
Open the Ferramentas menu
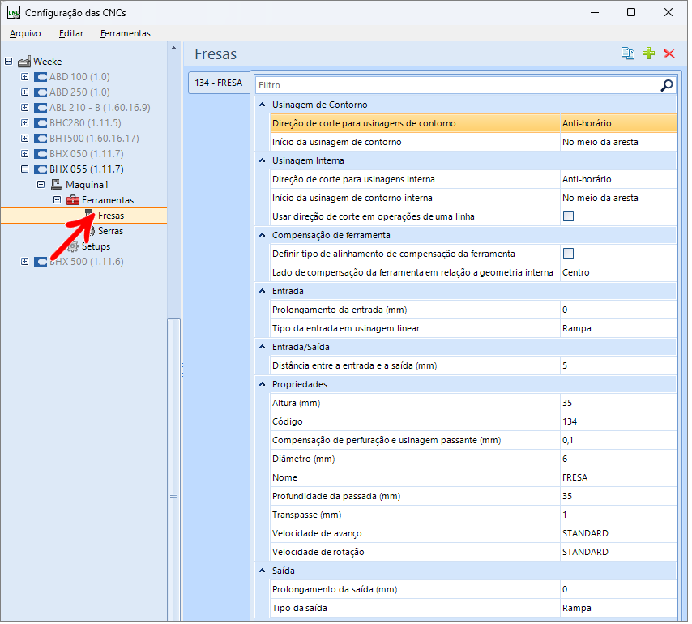click(126, 33)
